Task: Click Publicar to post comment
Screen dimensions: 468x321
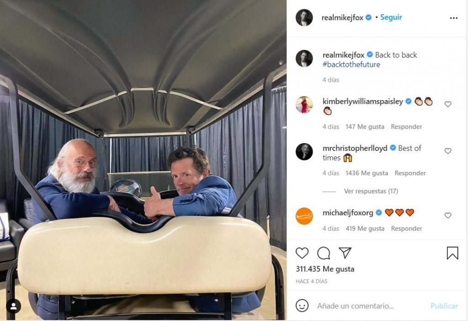Action: click(444, 306)
